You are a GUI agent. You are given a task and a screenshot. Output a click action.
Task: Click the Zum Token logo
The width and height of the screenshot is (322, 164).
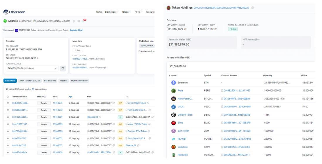pyautogui.click(x=173, y=131)
